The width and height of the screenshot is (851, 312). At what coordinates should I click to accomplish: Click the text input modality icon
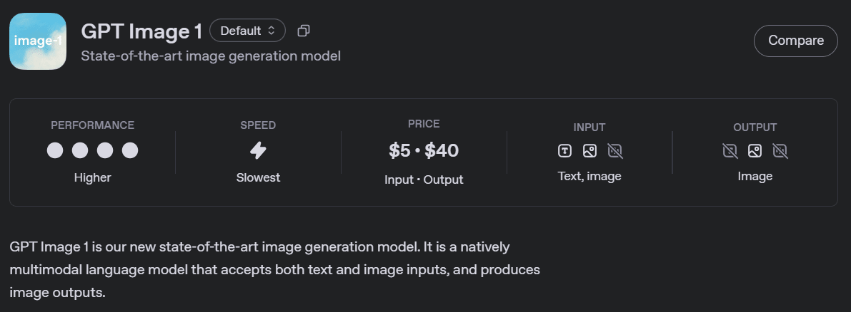(564, 151)
